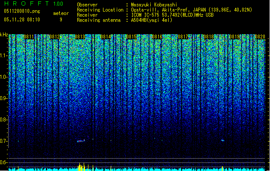Click the 0.8 kHz axis label
The height and width of the screenshot is (171, 270).
(x=4, y=120)
